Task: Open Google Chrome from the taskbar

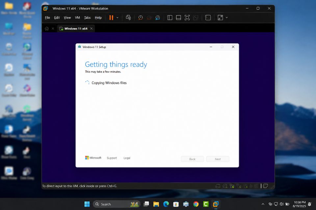Action: [x=196, y=204]
